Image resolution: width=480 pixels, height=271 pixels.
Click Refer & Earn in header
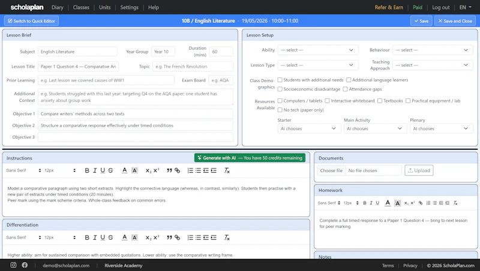click(x=389, y=7)
